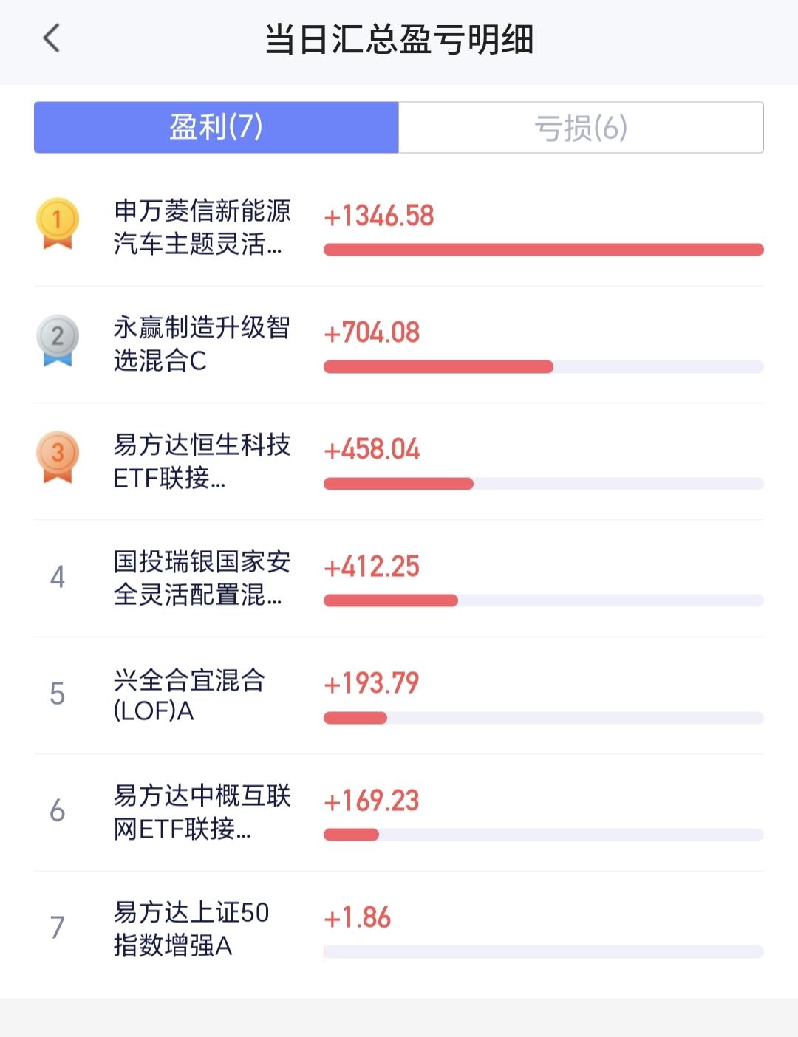Screen dimensions: 798x1037
Task: Click the silver rank 2 medal
Action: tap(58, 340)
